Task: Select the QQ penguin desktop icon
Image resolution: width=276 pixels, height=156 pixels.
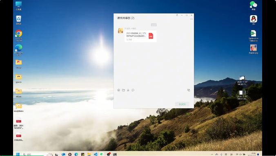Action: 254,20
